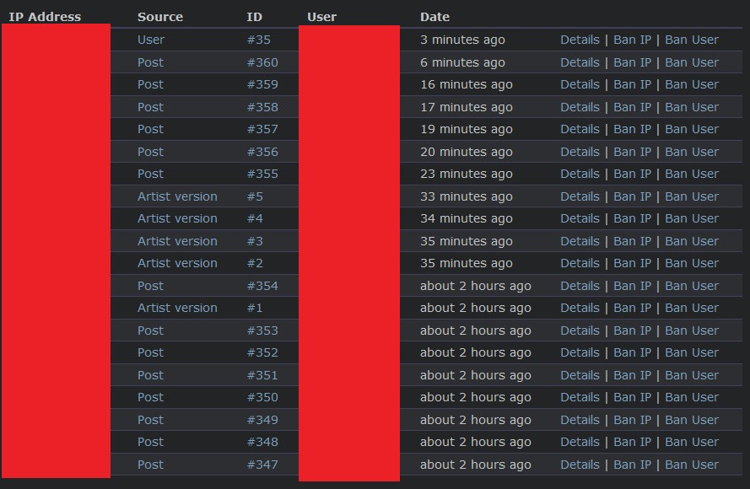This screenshot has width=750, height=489.
Task: Click the #356 ID link
Action: click(x=262, y=152)
